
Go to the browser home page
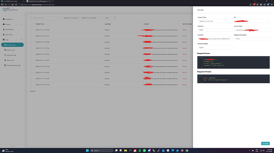pos(12,4)
